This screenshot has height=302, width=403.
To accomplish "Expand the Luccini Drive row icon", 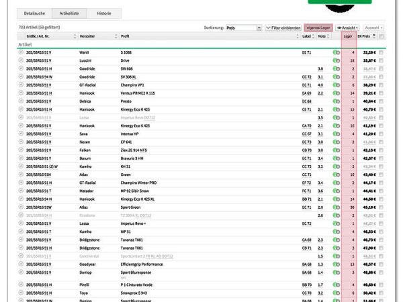I will point(21,60).
